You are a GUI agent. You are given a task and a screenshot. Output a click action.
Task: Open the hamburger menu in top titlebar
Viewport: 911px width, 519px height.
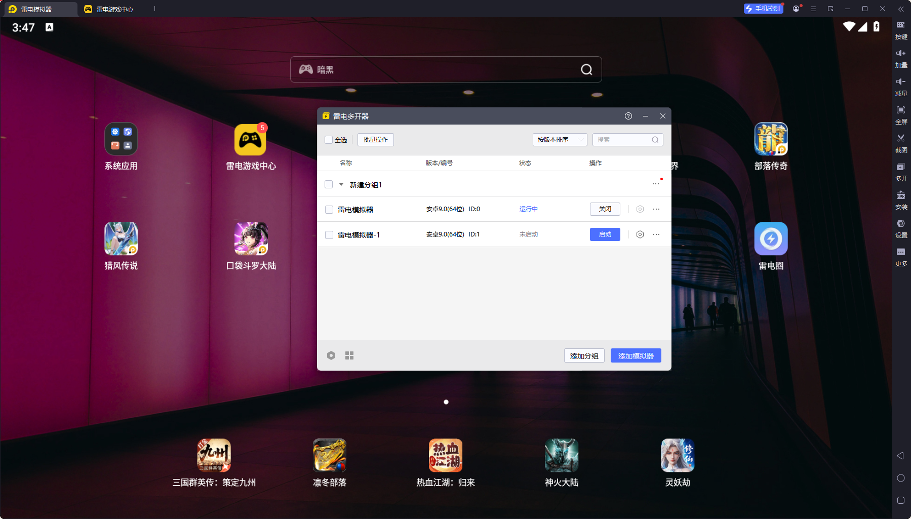pos(813,9)
